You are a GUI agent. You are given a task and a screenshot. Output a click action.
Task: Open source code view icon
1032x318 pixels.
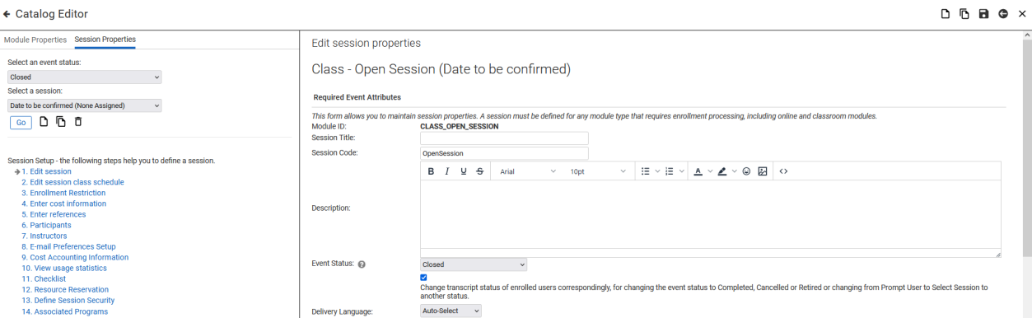(x=783, y=171)
